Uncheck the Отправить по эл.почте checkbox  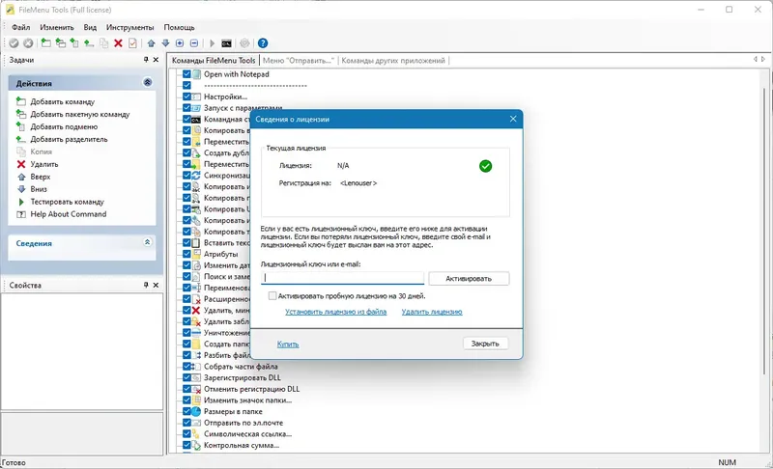[x=186, y=423]
